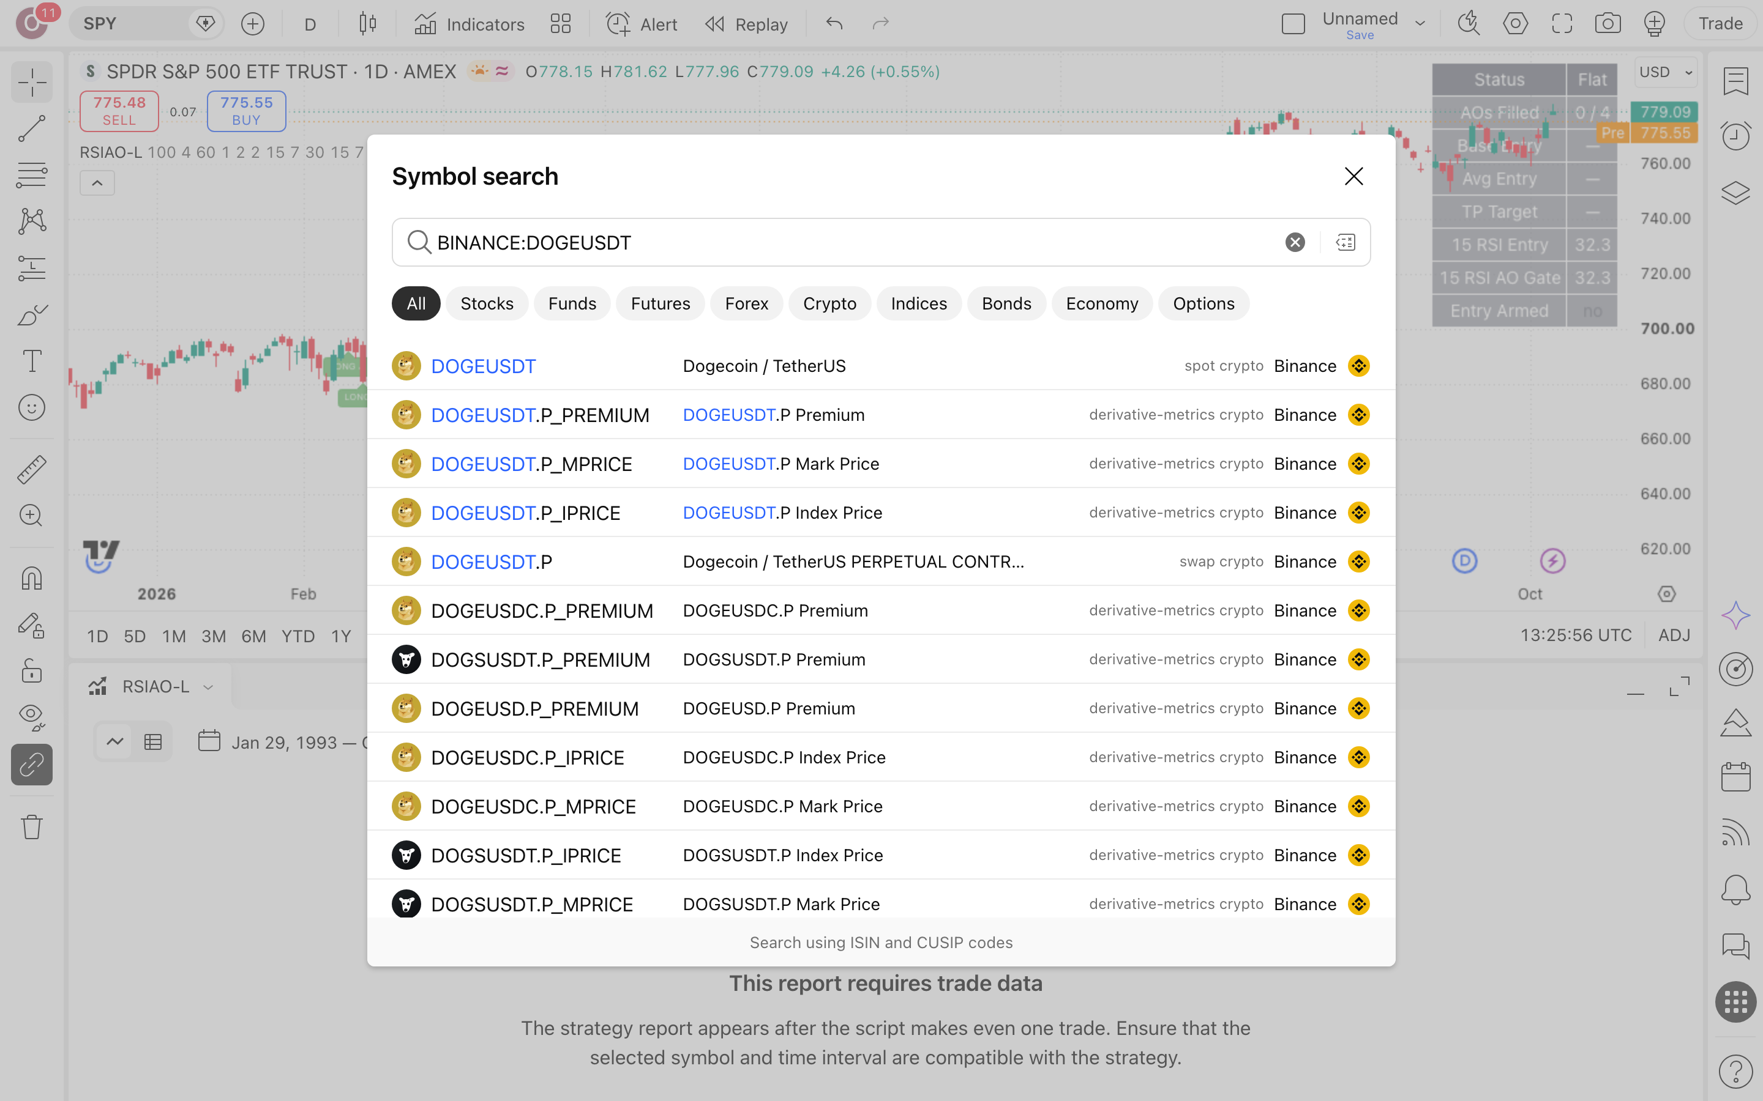The width and height of the screenshot is (1763, 1101).
Task: Open the spread operators keyboard icon
Action: click(1346, 242)
